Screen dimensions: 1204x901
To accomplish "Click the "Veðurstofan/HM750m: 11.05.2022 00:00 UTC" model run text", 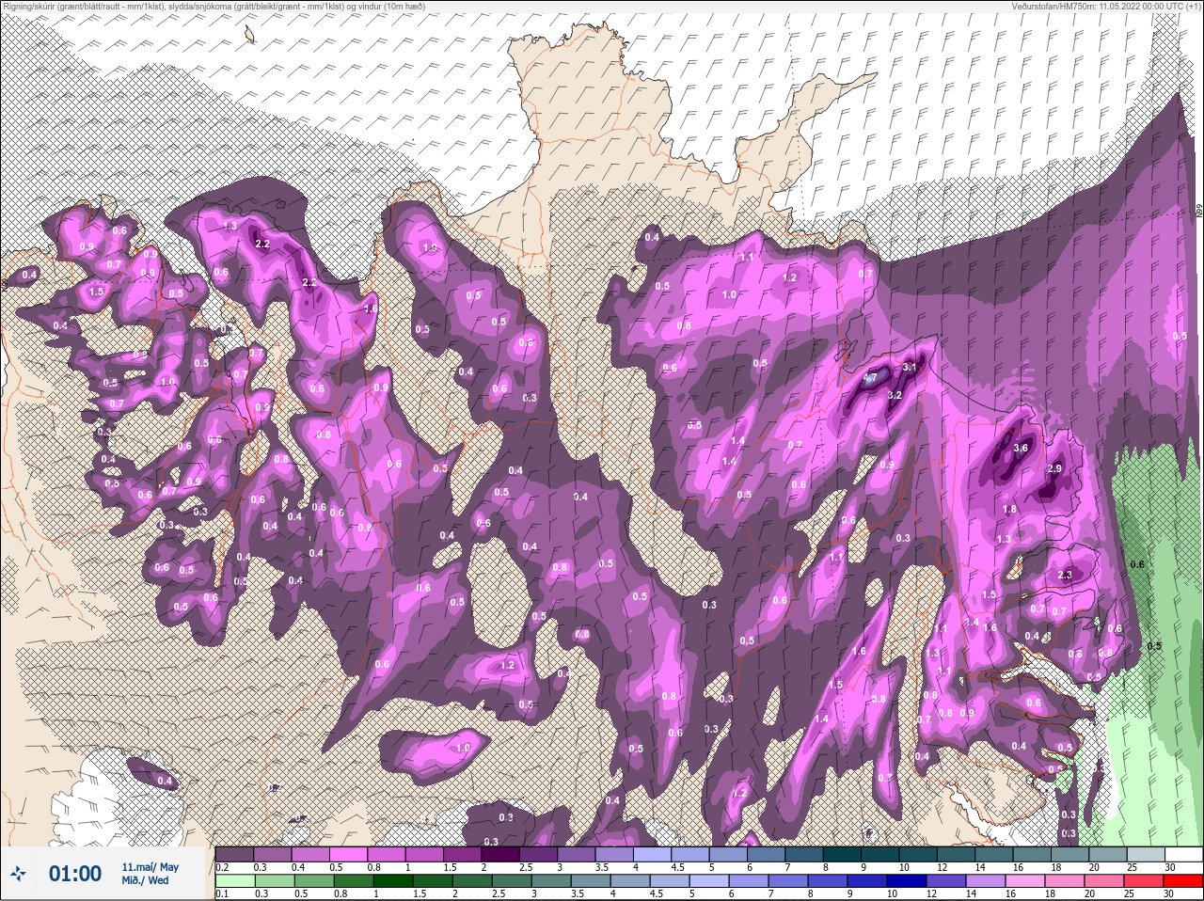I will tap(1104, 6).
